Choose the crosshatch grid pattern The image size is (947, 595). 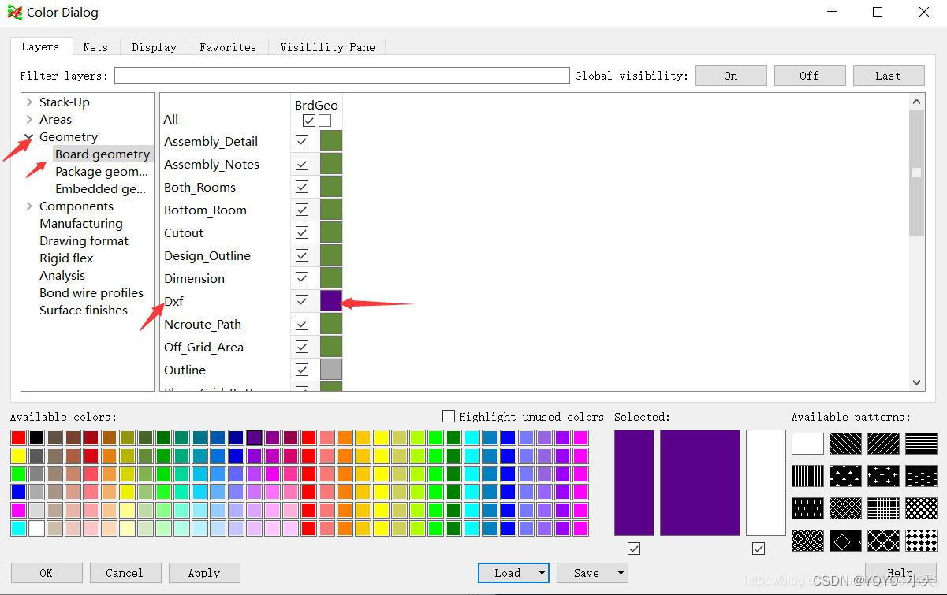[883, 508]
